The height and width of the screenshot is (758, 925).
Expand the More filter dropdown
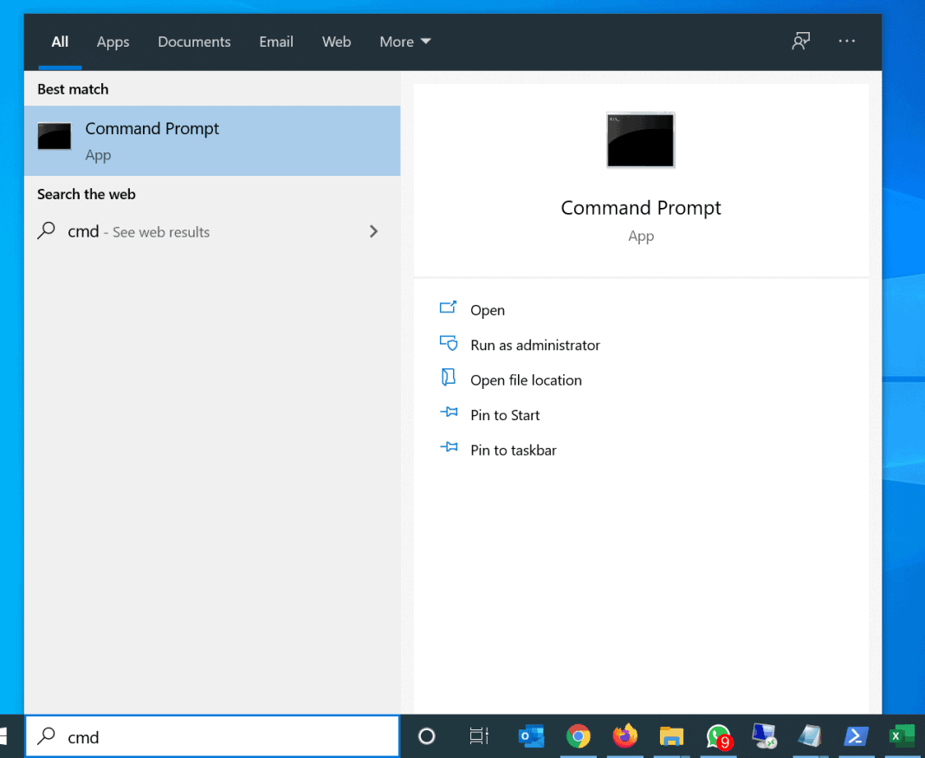click(x=404, y=42)
